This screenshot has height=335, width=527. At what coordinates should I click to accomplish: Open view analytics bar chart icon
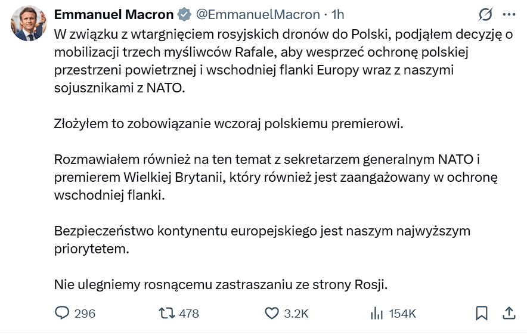377,313
